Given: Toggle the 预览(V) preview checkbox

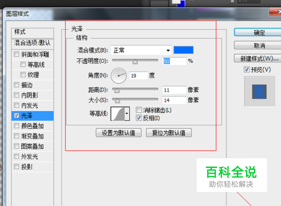Looking at the screenshot, I should [247, 70].
